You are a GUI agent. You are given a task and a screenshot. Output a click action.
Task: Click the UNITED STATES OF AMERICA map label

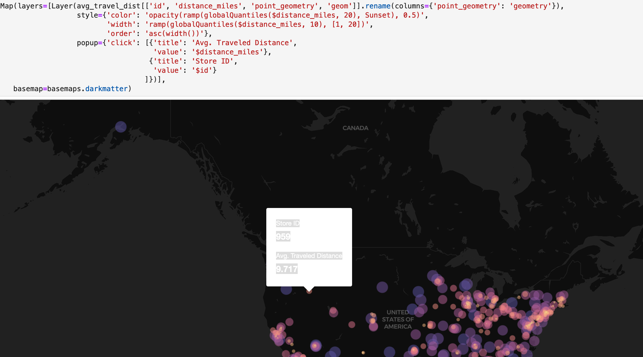click(x=398, y=319)
